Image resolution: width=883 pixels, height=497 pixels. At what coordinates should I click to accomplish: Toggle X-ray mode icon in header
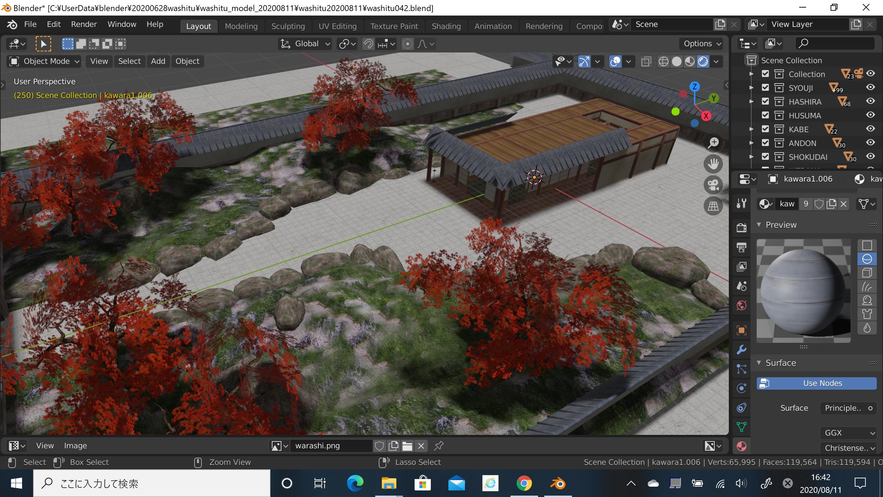coord(646,61)
